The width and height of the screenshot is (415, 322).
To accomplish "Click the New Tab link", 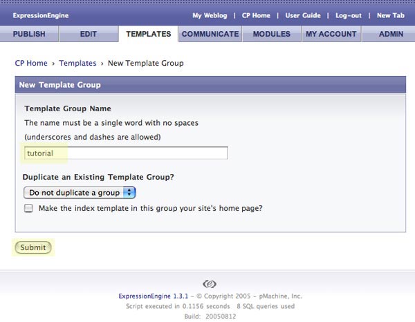I will [x=391, y=15].
